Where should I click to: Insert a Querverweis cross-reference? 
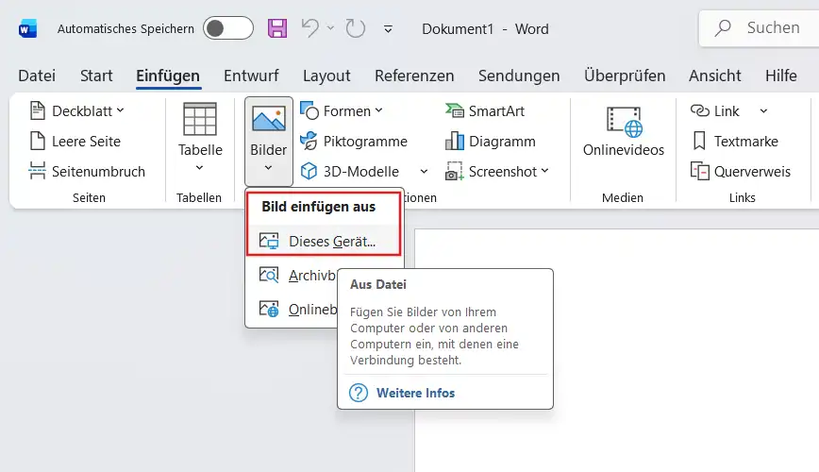[741, 172]
